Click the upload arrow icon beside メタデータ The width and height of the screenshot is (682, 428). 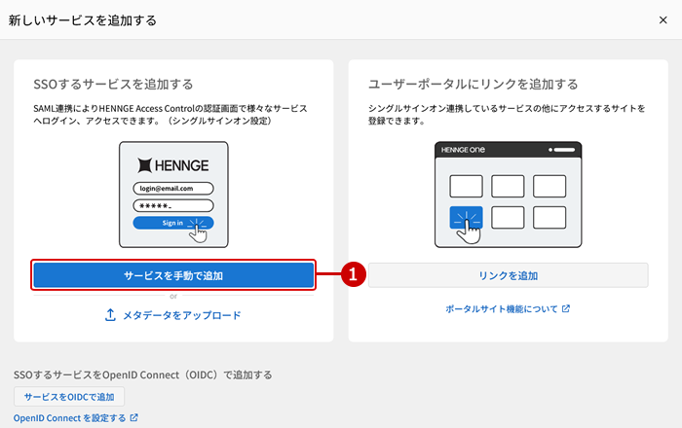pos(110,315)
